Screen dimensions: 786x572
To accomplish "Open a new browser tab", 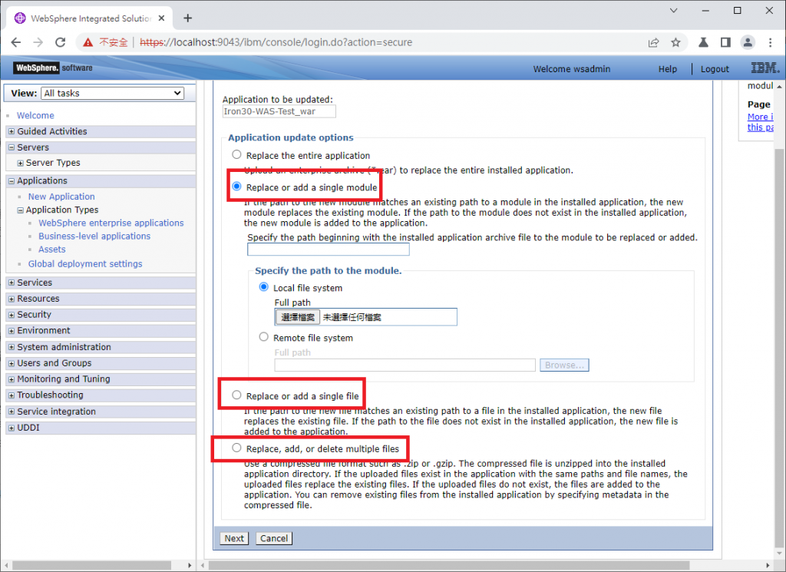I will tap(188, 18).
